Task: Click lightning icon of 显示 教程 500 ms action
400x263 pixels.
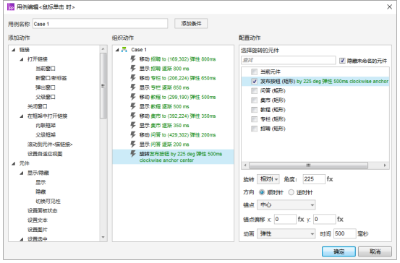Action: (133, 106)
